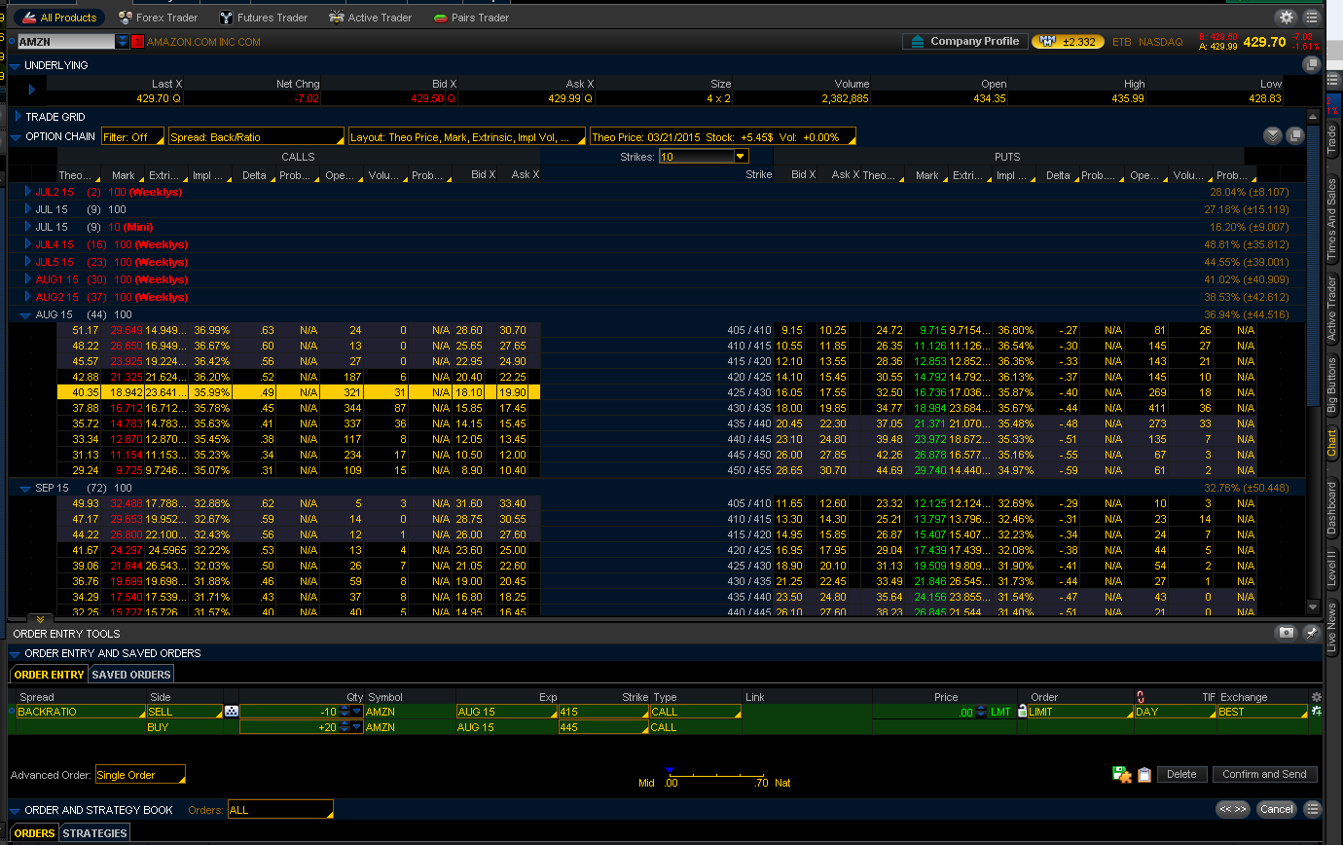This screenshot has width=1343, height=845.
Task: Open the Filter: Off dropdown
Action: pyautogui.click(x=132, y=137)
